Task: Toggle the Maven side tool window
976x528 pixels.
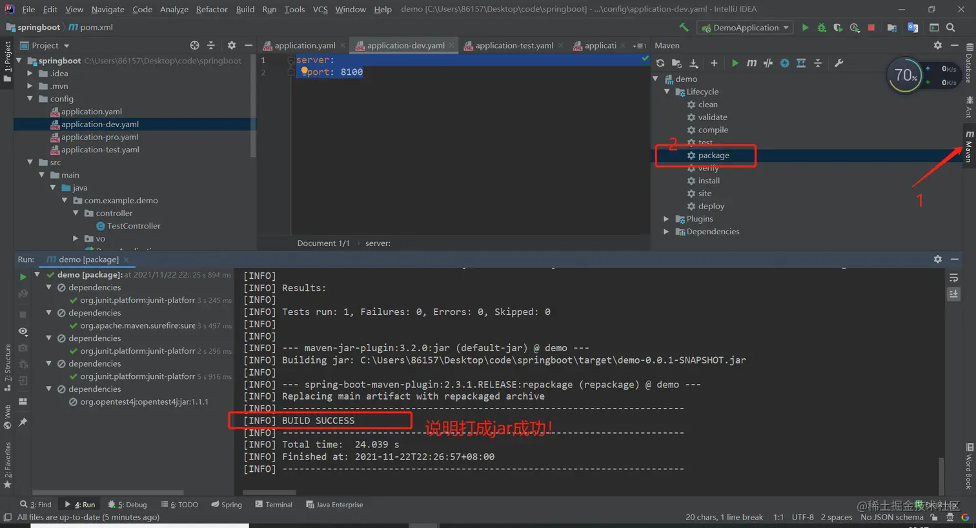Action: (x=969, y=147)
